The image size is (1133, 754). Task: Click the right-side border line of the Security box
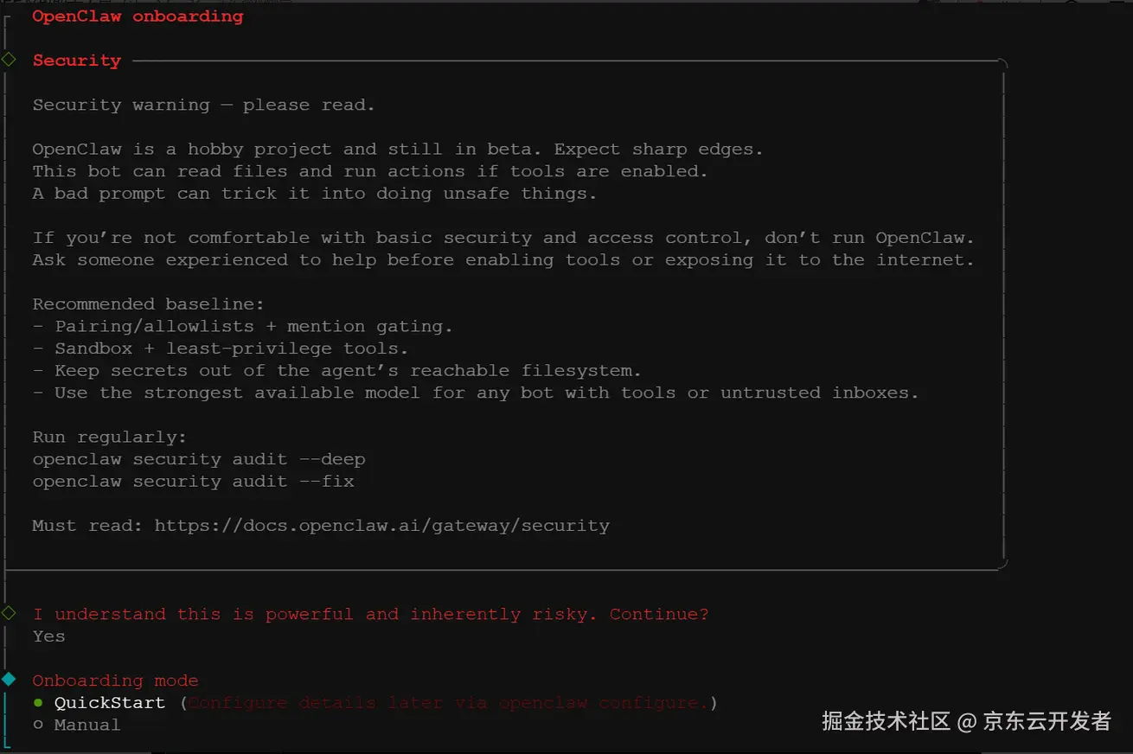click(1002, 320)
